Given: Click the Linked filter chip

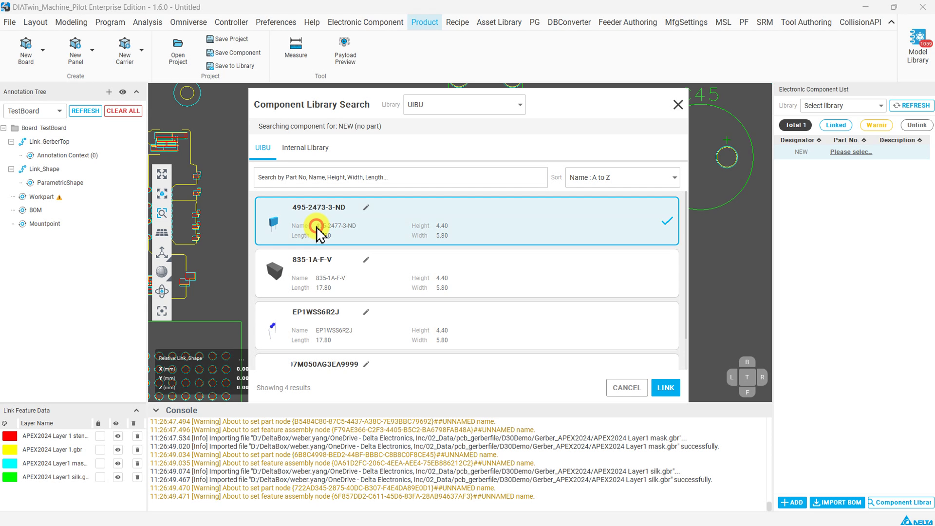Looking at the screenshot, I should (x=836, y=125).
